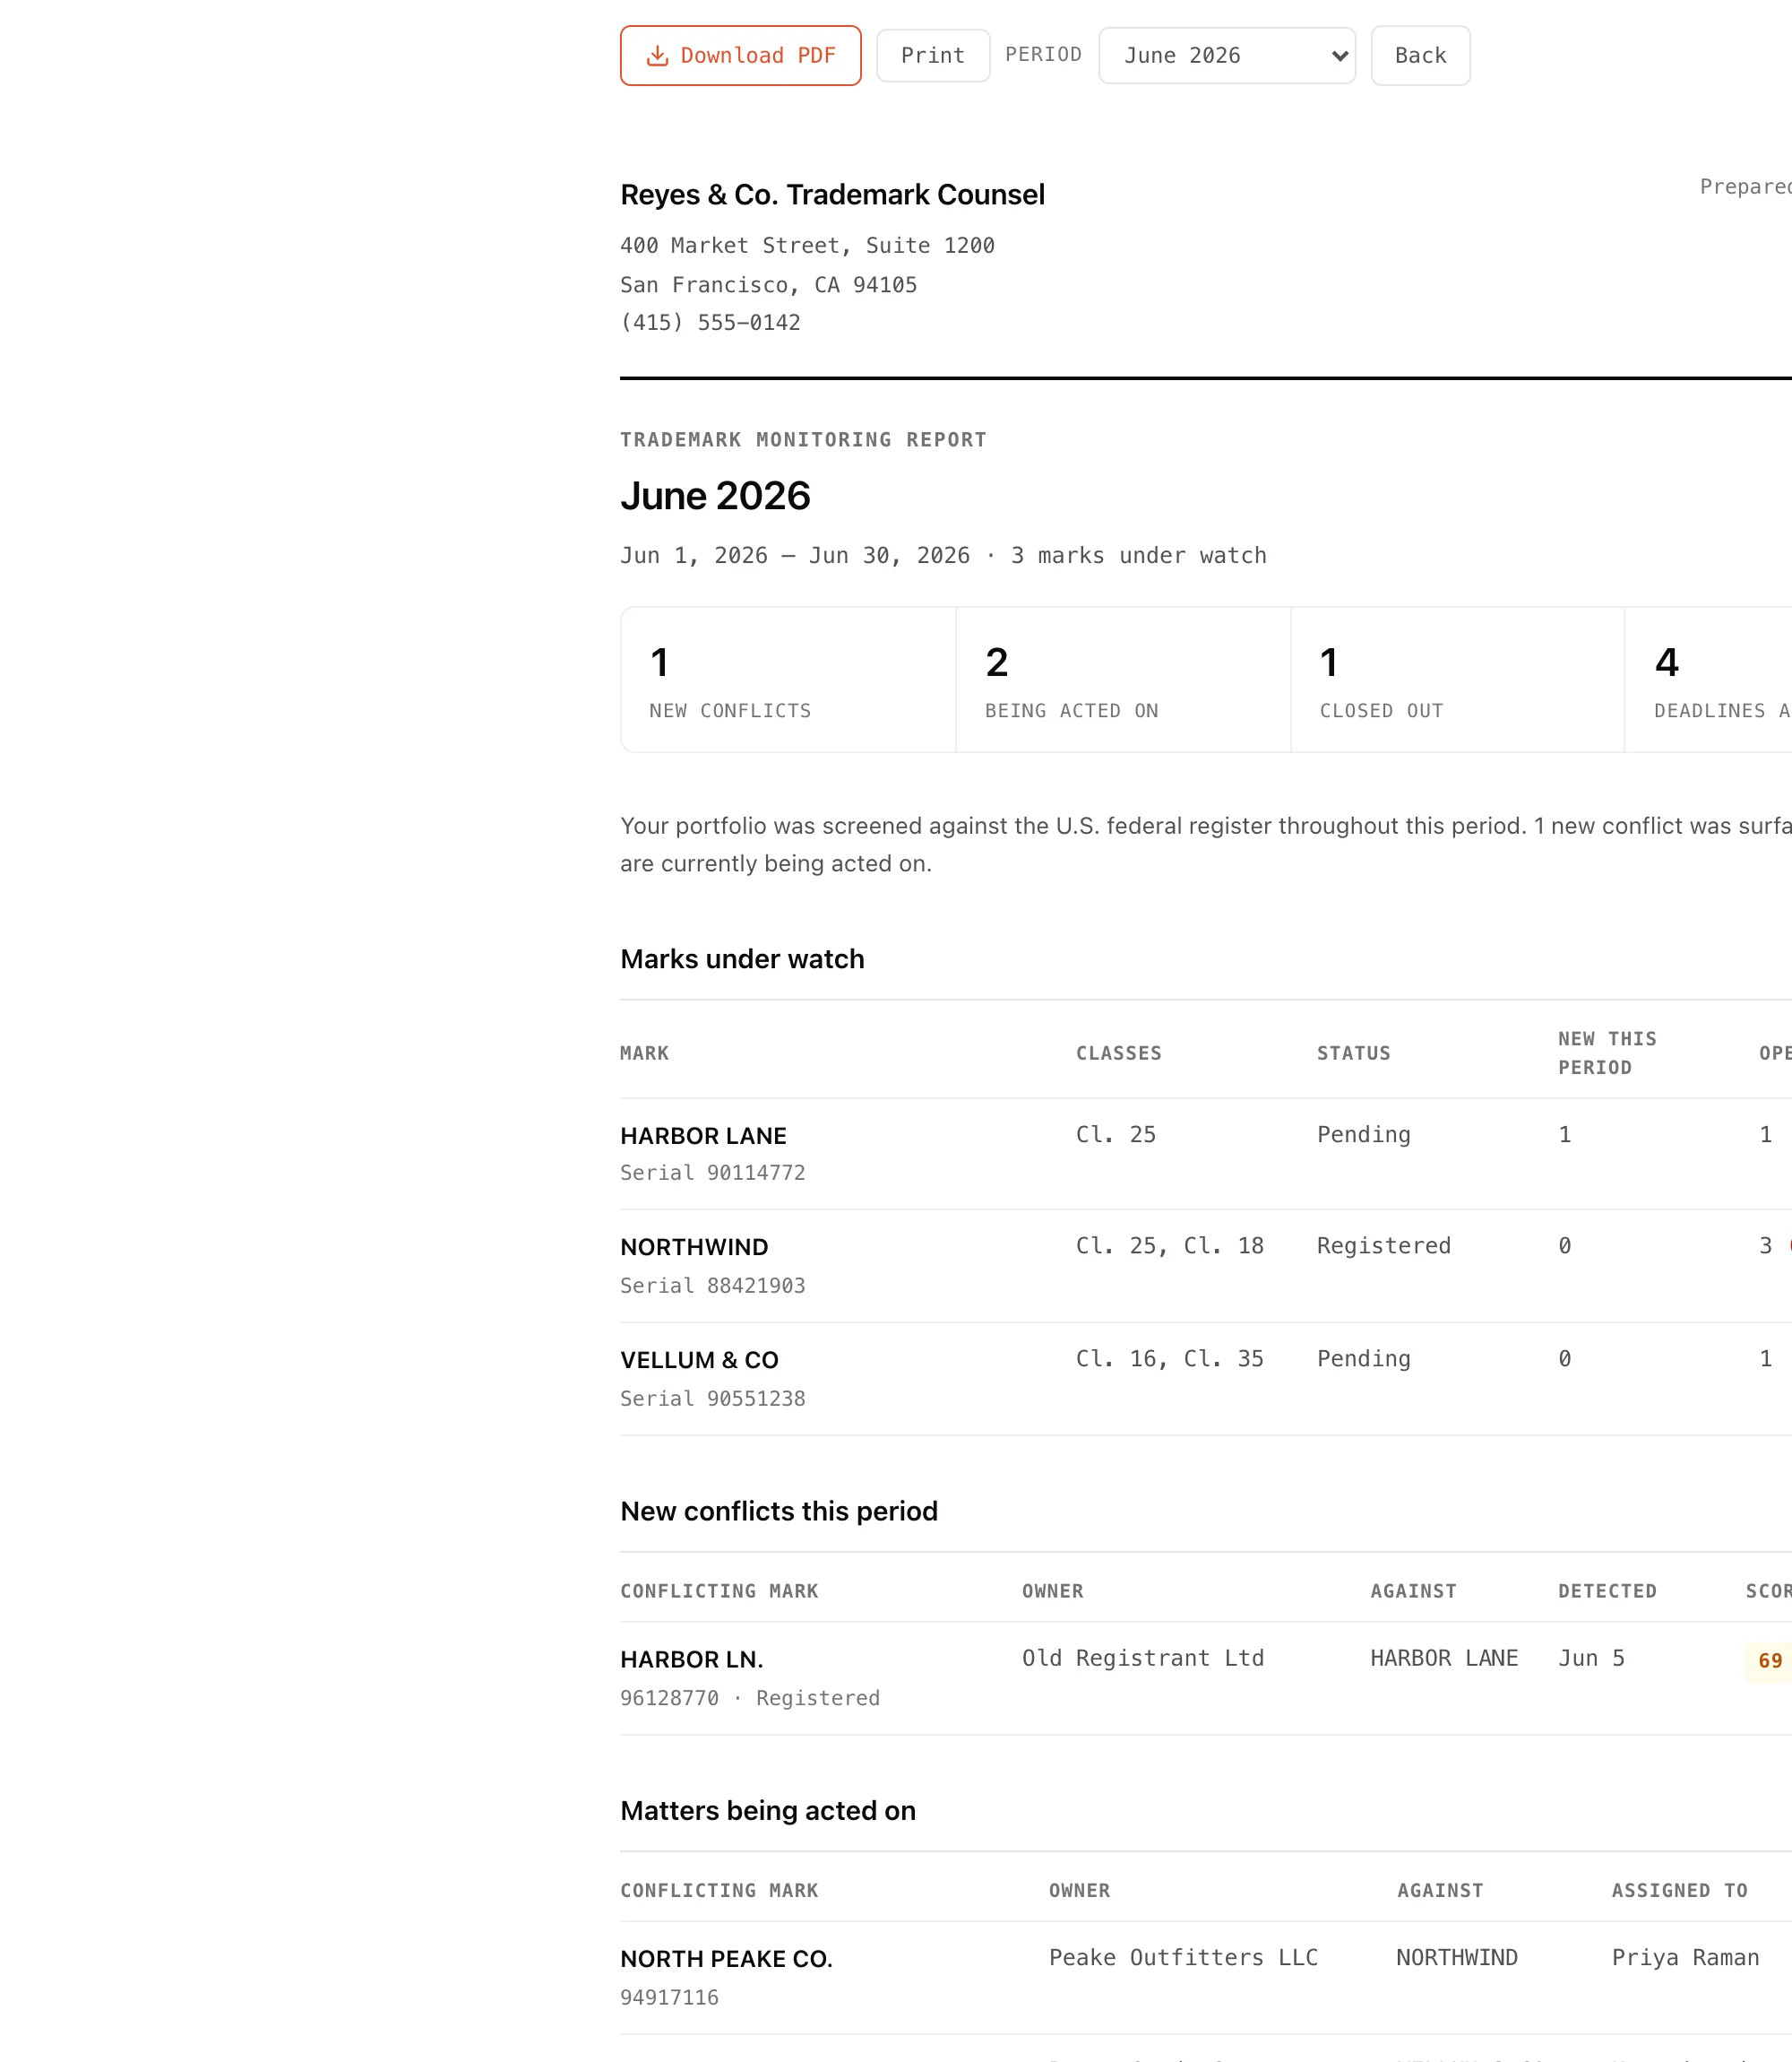Click Priya Raman assignee
The image size is (1792, 2062).
(1685, 1958)
